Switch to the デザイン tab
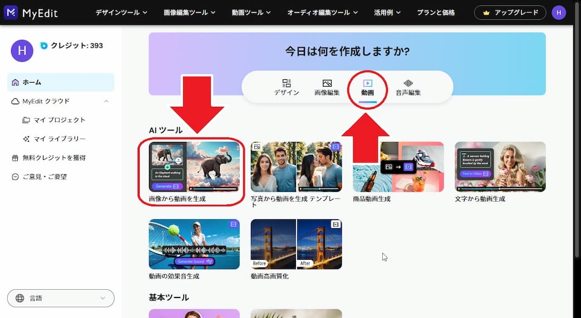581x318 pixels. pyautogui.click(x=287, y=88)
